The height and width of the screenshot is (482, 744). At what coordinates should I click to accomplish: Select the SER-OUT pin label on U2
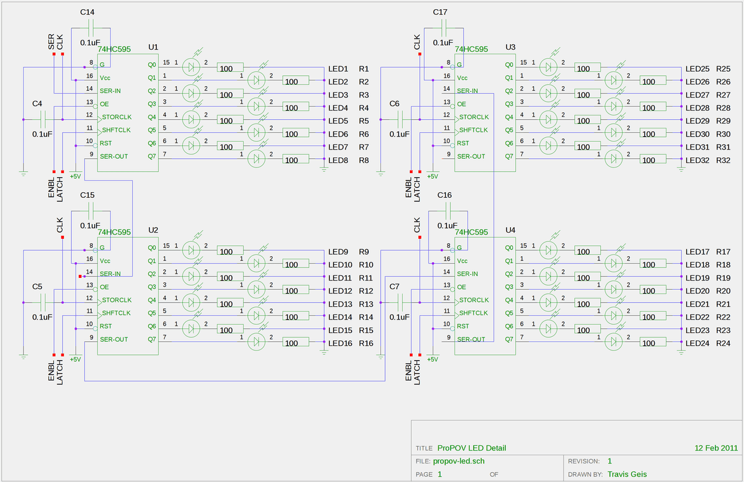115,339
